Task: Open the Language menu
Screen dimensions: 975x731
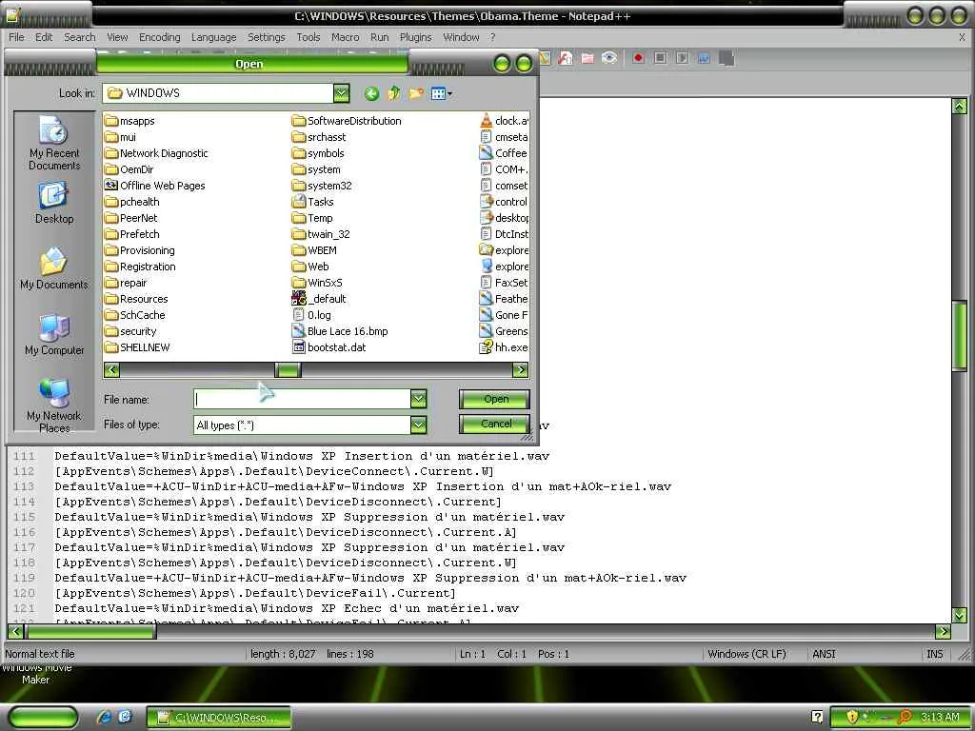Action: pyautogui.click(x=214, y=37)
